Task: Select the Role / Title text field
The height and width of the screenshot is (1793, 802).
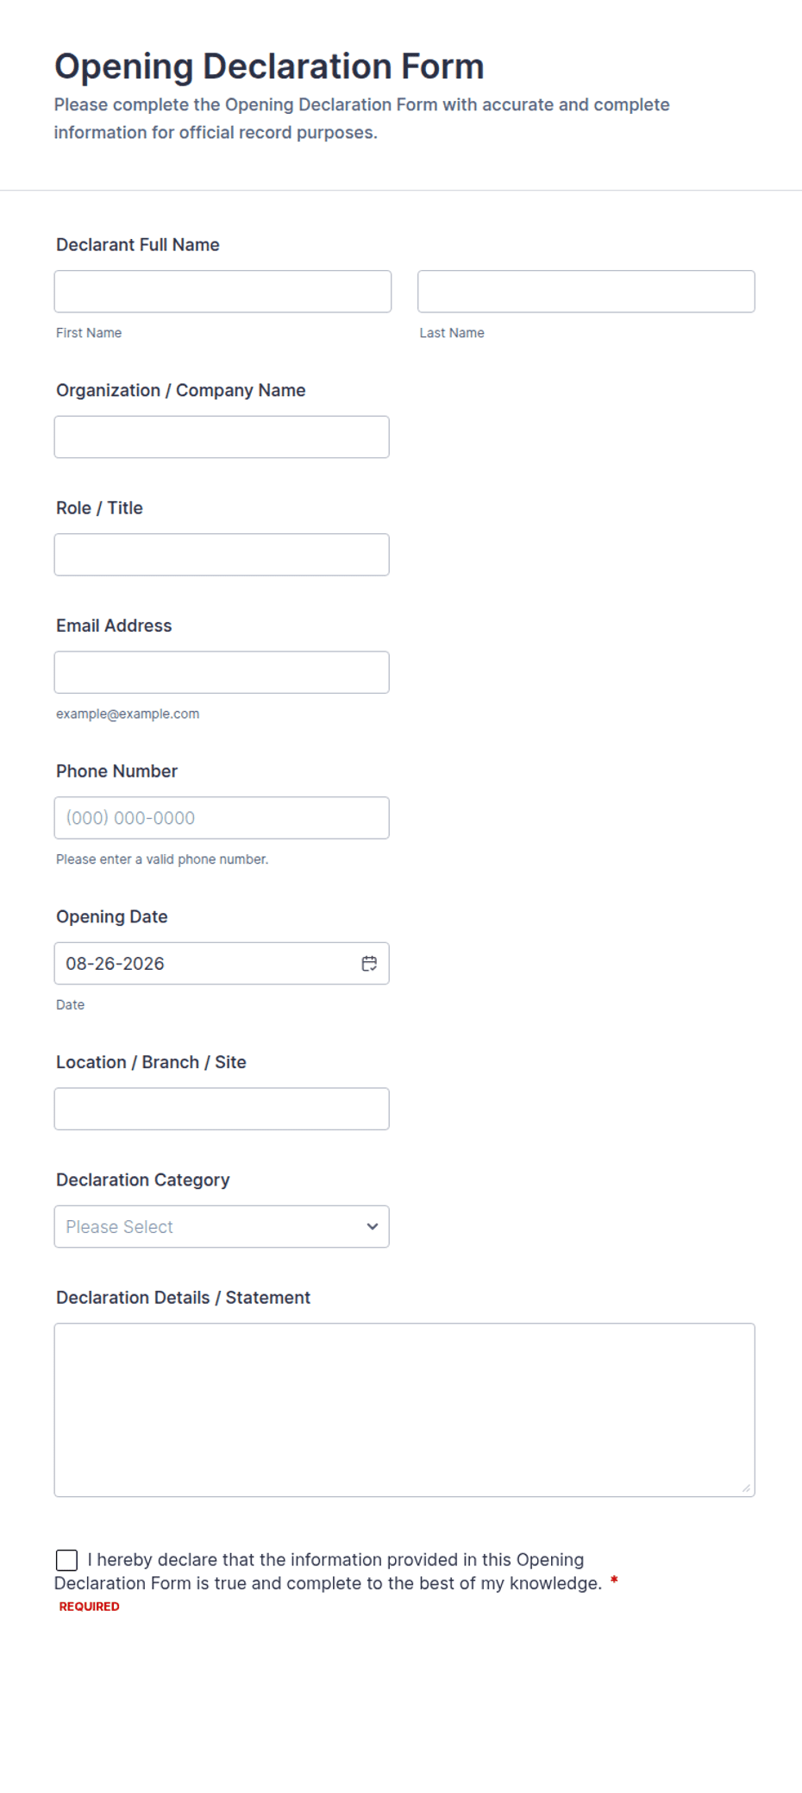Action: (222, 555)
